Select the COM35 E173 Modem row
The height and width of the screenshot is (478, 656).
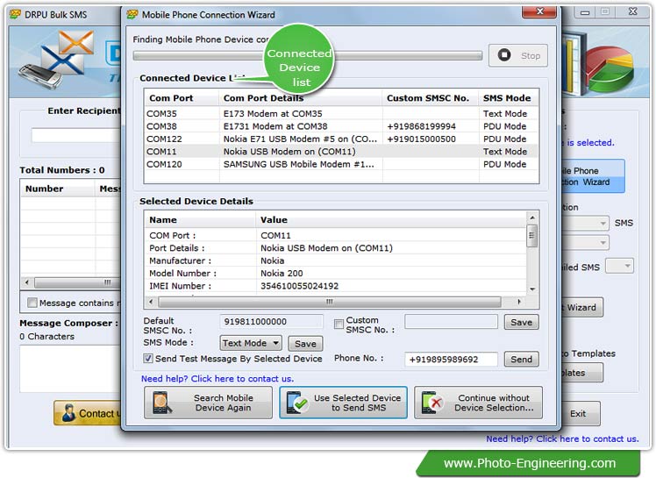tap(341, 114)
